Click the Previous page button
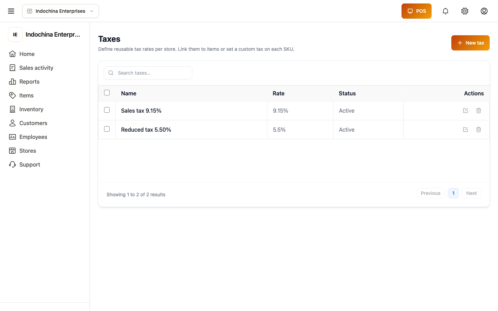Viewport: 498px width, 311px height. click(431, 193)
